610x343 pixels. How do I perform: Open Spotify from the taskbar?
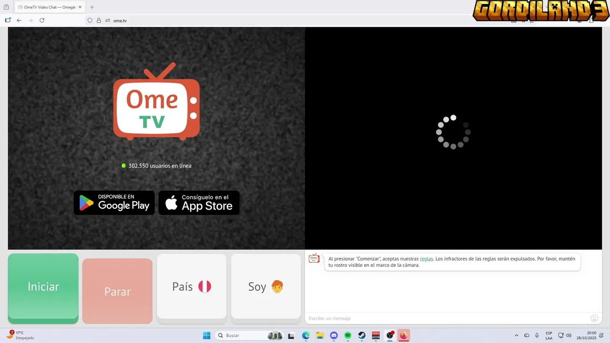pyautogui.click(x=348, y=336)
